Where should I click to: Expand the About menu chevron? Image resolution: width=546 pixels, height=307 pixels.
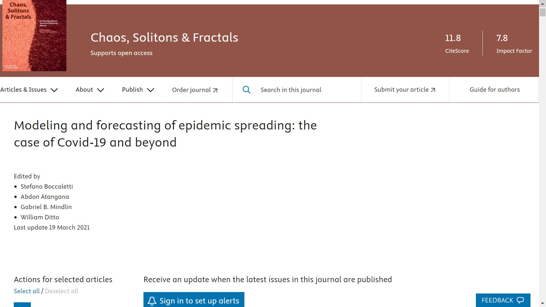point(100,90)
